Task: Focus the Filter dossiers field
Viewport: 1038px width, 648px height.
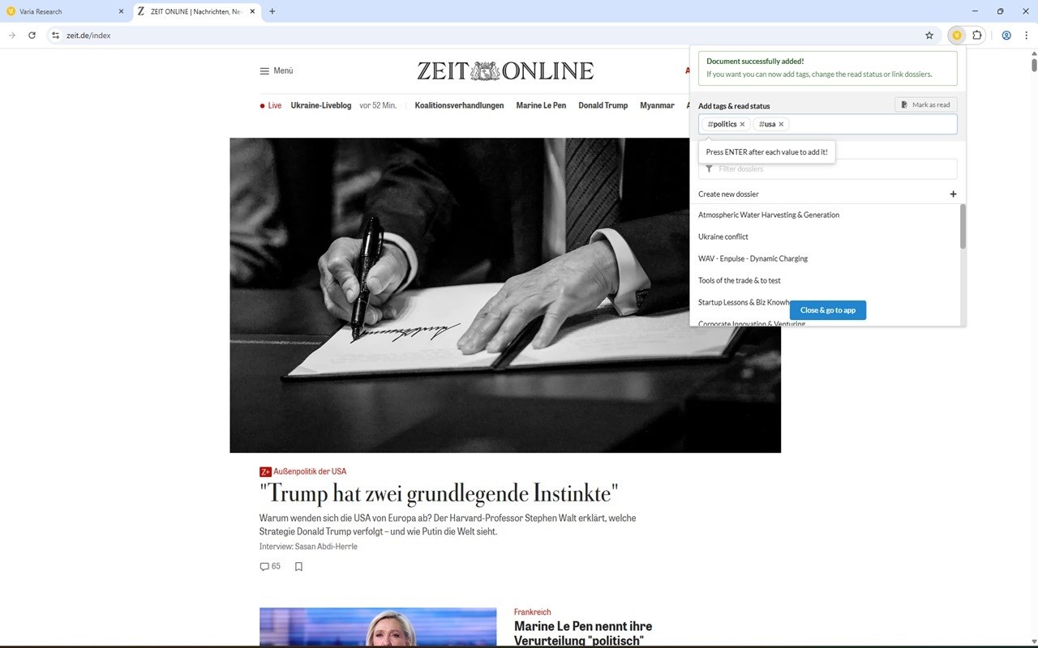Action: pyautogui.click(x=827, y=168)
